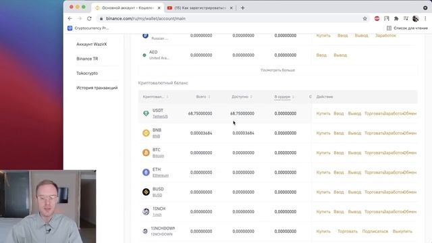This screenshot has height=243, width=432.
Task: Reload the page with the refresh icon
Action: (x=89, y=18)
